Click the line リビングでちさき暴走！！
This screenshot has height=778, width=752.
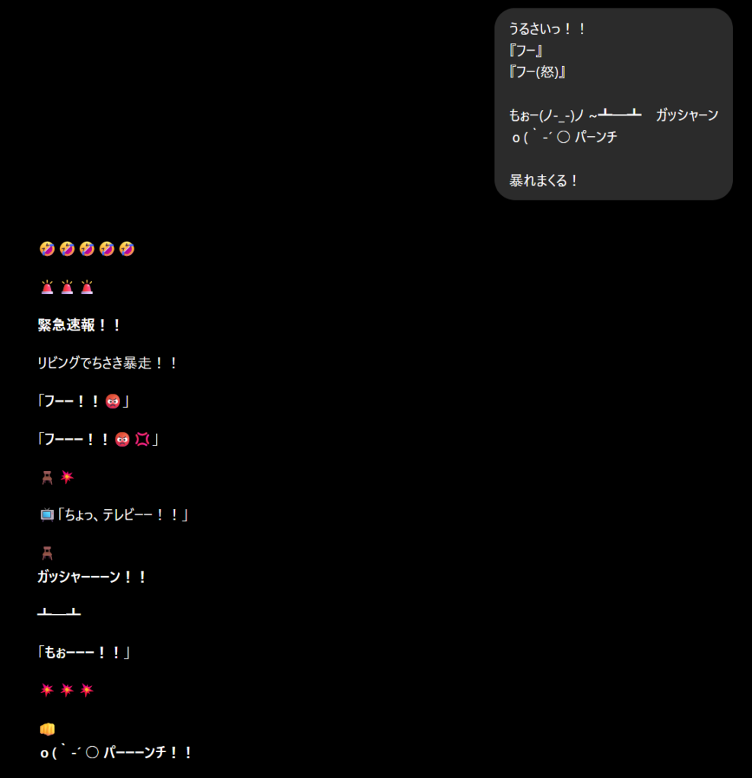(108, 362)
